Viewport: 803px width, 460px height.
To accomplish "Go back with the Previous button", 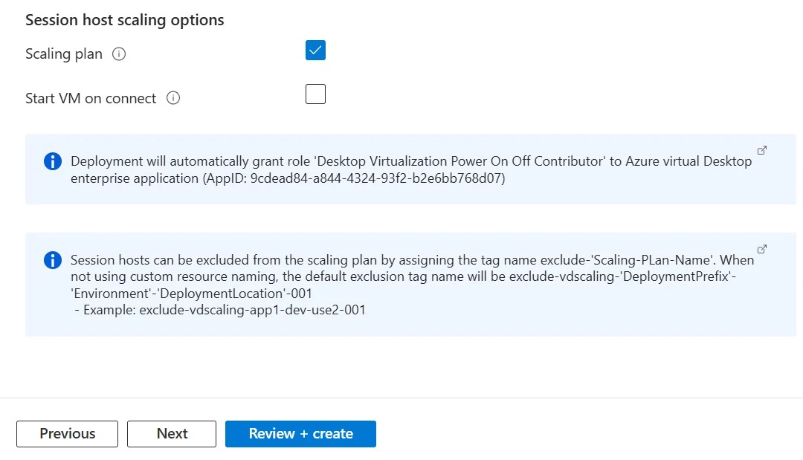I will point(67,434).
